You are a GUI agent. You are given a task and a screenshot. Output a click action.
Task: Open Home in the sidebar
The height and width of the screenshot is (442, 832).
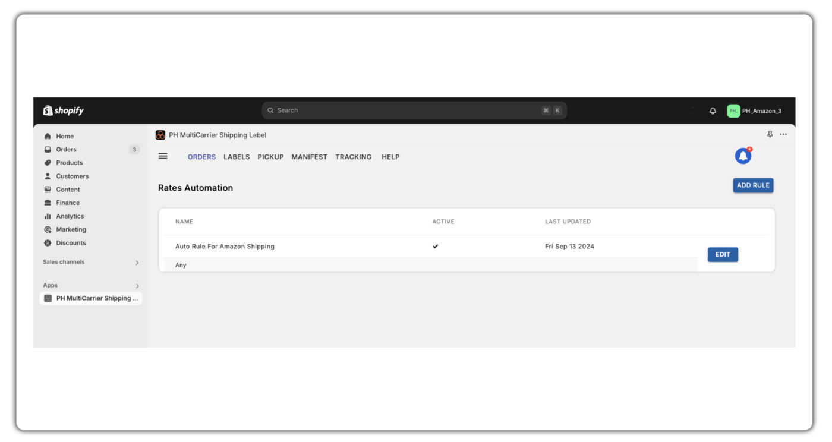point(65,136)
